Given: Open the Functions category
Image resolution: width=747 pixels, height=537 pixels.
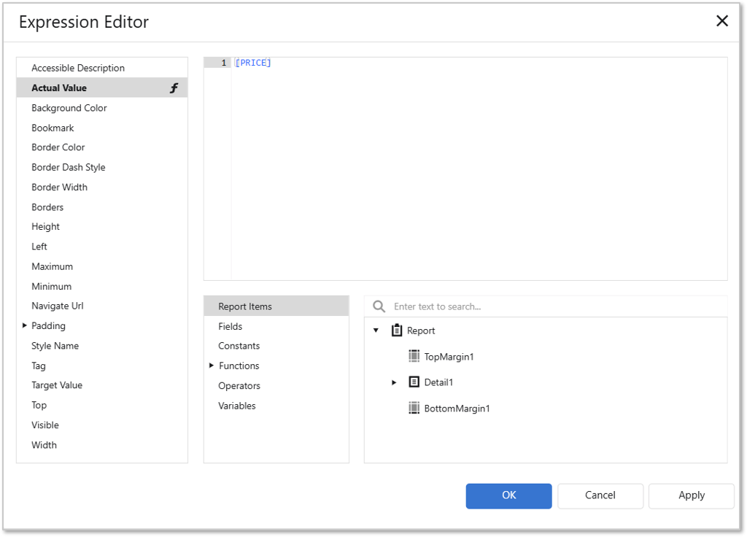Looking at the screenshot, I should coord(276,366).
